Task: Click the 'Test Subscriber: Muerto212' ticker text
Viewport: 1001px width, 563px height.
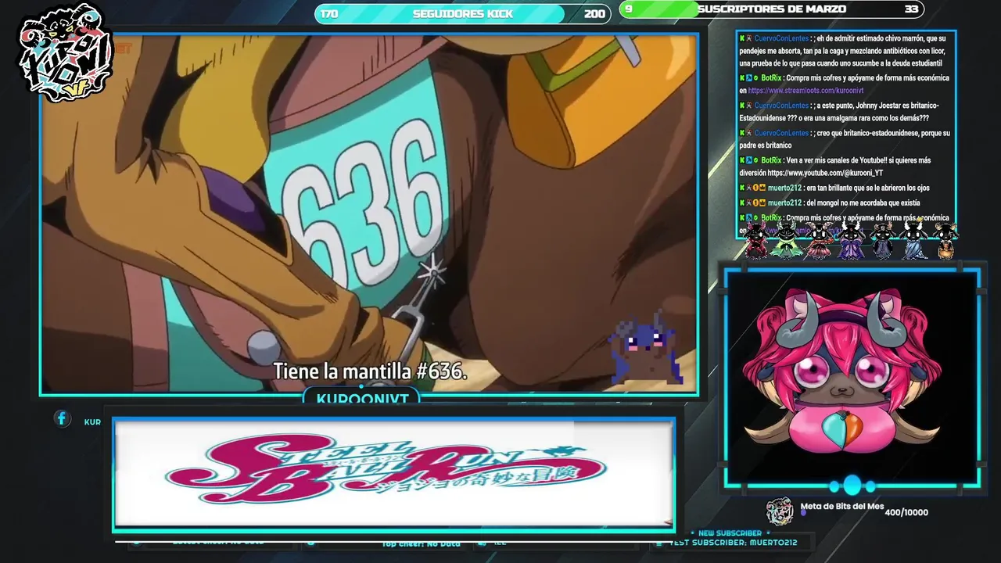Action: pos(734,543)
